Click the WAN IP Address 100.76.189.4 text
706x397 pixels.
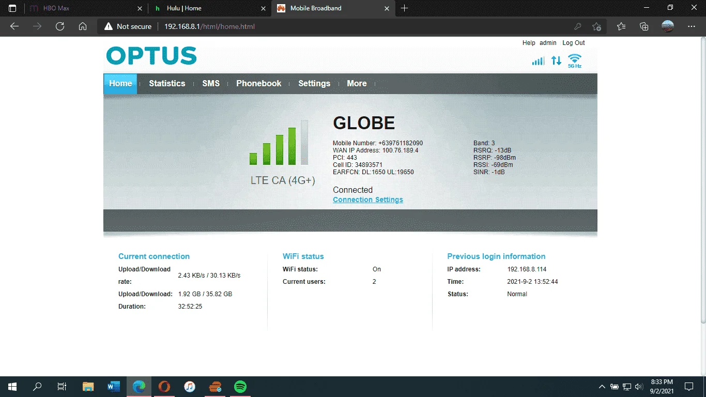(x=376, y=150)
